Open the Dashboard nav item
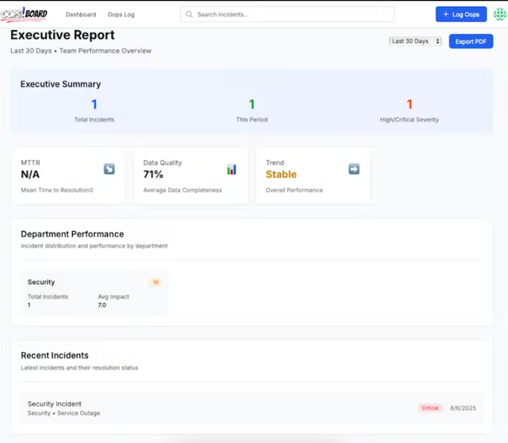The height and width of the screenshot is (443, 508). pyautogui.click(x=81, y=14)
